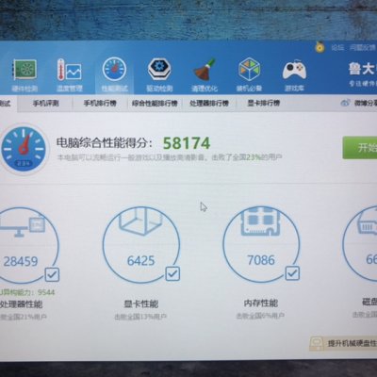Screen dimensions: 377x377
Task: Switch to the 手机排行榜 tab
Action: 100,103
